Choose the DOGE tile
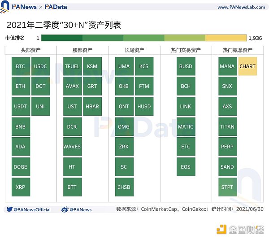Image resolution: width=269 pixels, height=239 pixels. click(x=21, y=167)
